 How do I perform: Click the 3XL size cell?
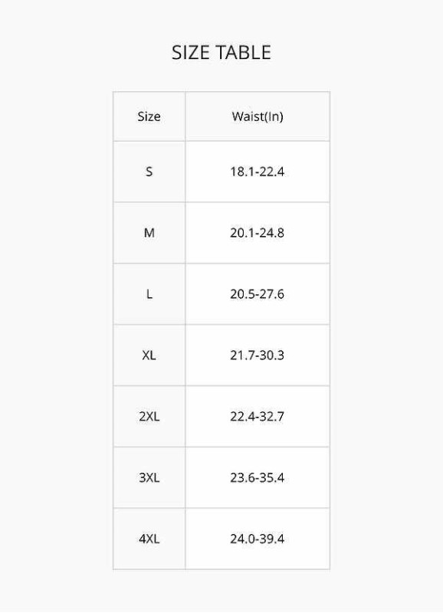click(x=149, y=477)
